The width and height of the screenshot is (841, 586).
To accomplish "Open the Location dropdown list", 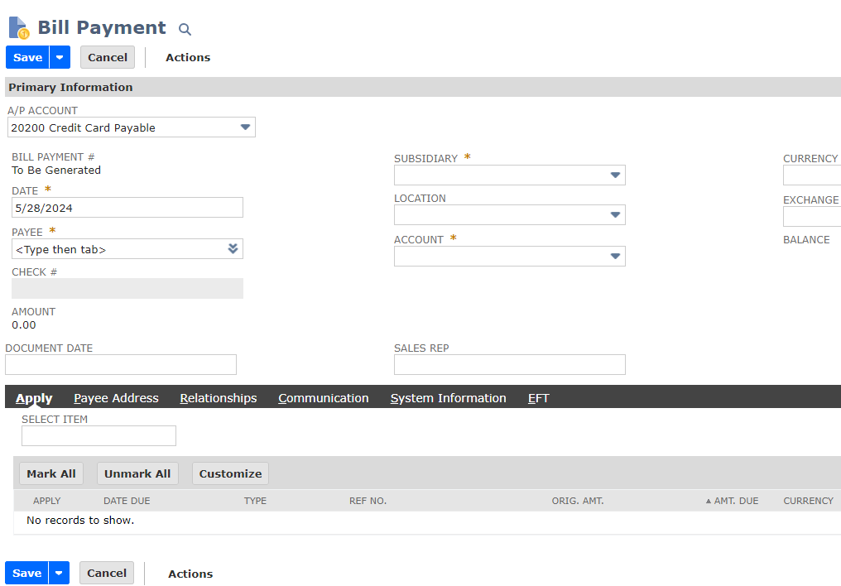I will click(x=615, y=215).
